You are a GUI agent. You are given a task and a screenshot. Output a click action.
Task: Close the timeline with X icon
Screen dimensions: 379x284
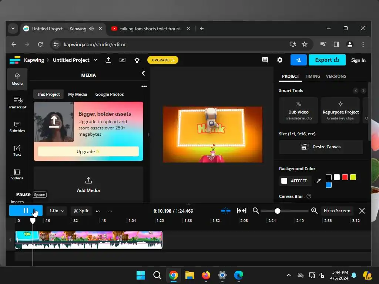coord(362,211)
